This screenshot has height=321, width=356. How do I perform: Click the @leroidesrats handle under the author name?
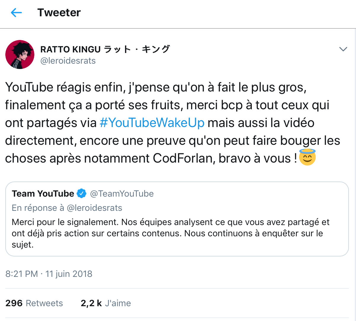click(x=68, y=61)
